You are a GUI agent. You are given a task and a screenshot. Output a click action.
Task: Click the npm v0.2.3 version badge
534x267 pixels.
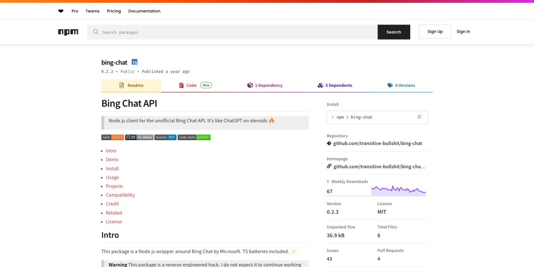[113, 137]
